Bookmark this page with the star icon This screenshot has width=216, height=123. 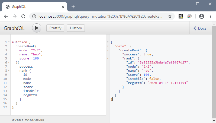(x=170, y=17)
